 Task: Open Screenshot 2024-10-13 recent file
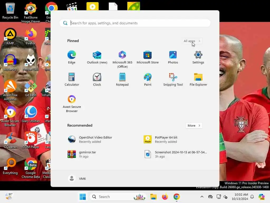click(x=176, y=154)
